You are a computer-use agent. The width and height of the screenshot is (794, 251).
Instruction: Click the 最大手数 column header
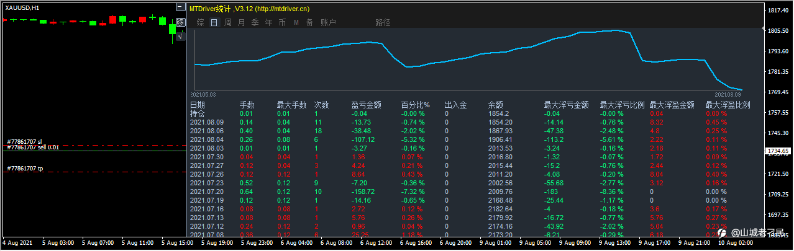click(291, 105)
